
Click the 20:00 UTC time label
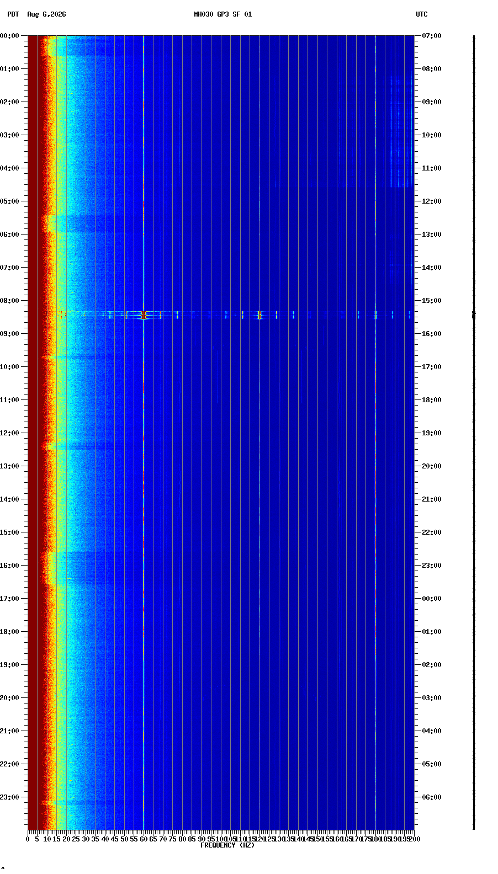tap(432, 466)
